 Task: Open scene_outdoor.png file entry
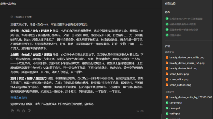point(180,85)
